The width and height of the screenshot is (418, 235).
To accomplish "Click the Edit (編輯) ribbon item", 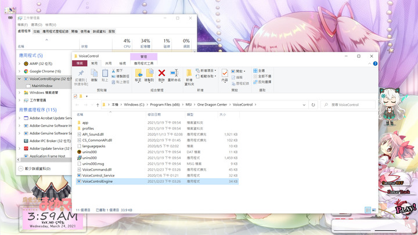I will coord(237,77).
